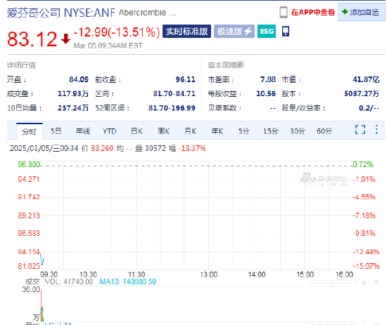Click the 开盘 value 84.09
Viewport: 387px width, 325px height.
click(x=79, y=79)
